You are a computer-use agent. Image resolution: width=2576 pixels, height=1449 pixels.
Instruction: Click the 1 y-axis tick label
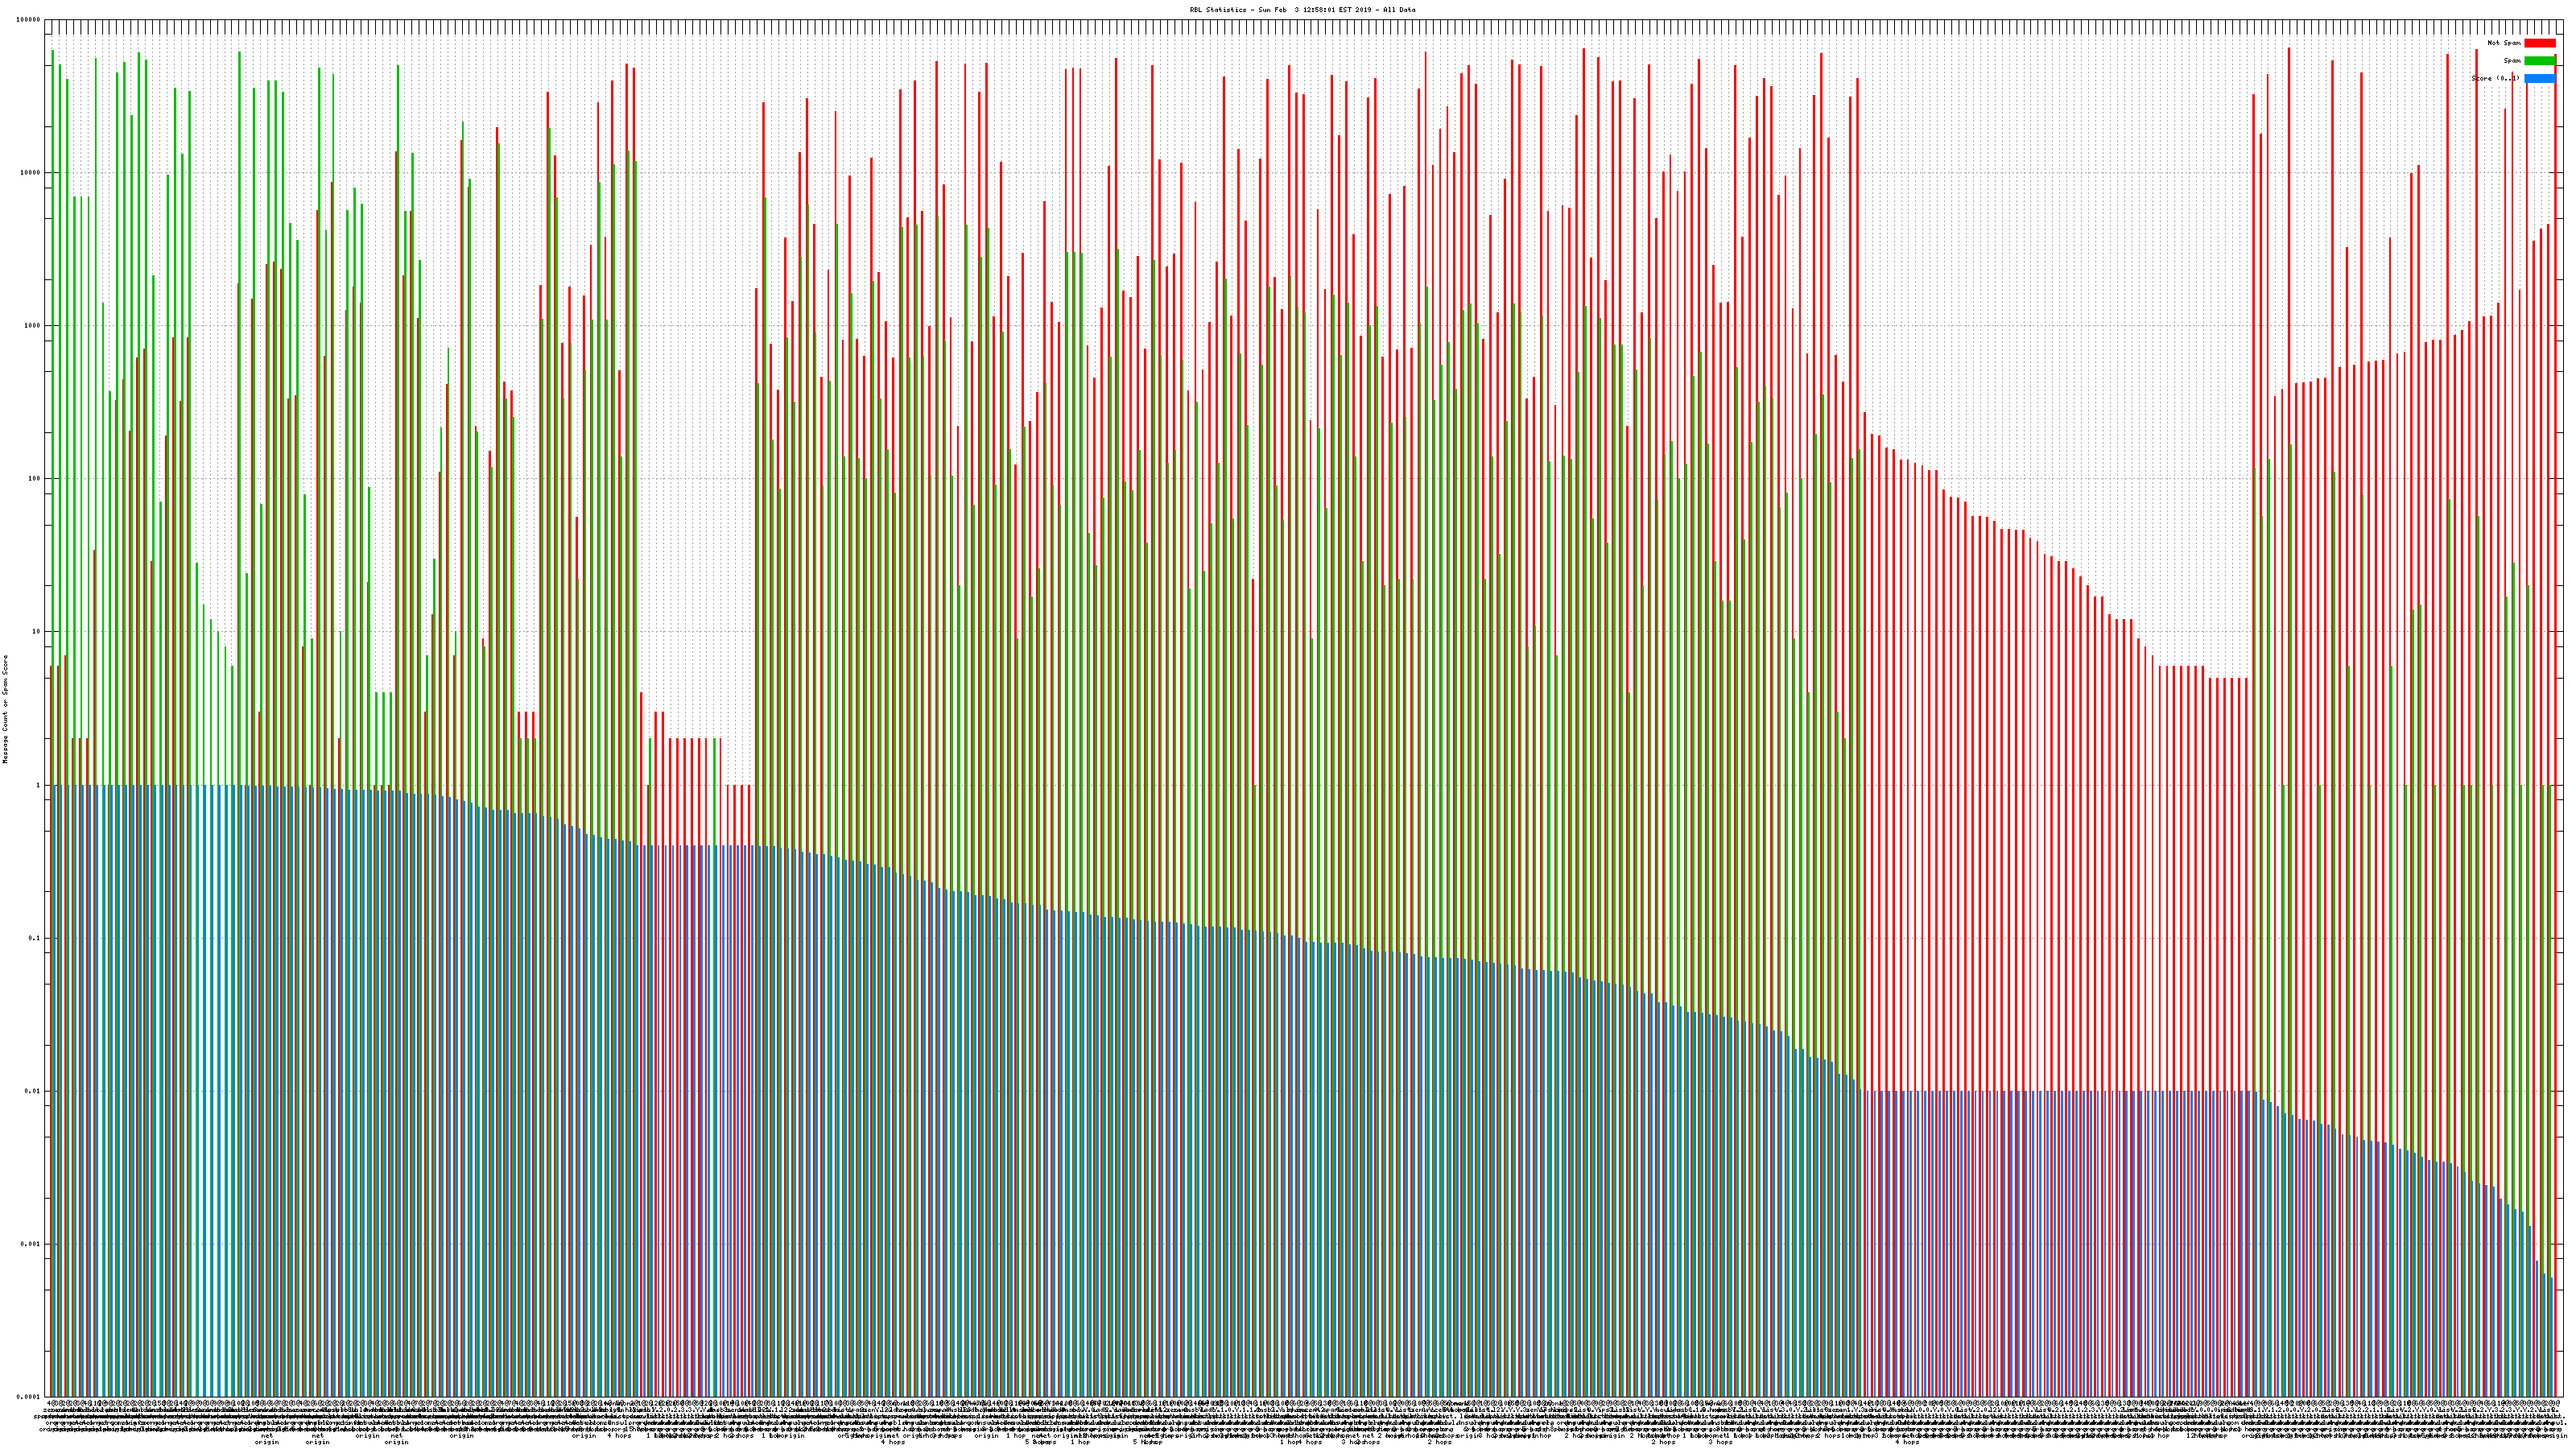39,785
